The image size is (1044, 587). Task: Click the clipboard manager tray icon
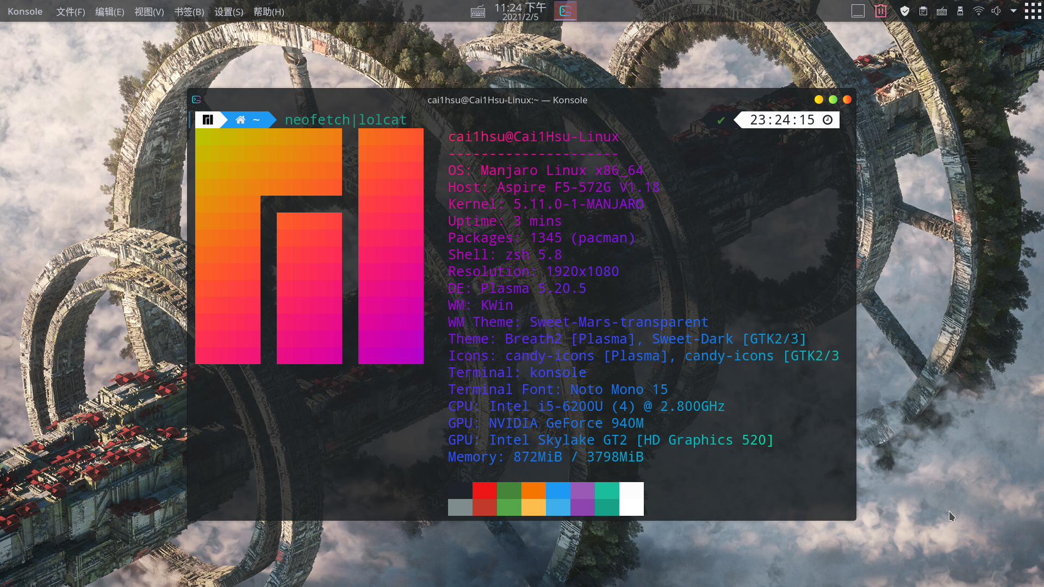click(x=923, y=10)
